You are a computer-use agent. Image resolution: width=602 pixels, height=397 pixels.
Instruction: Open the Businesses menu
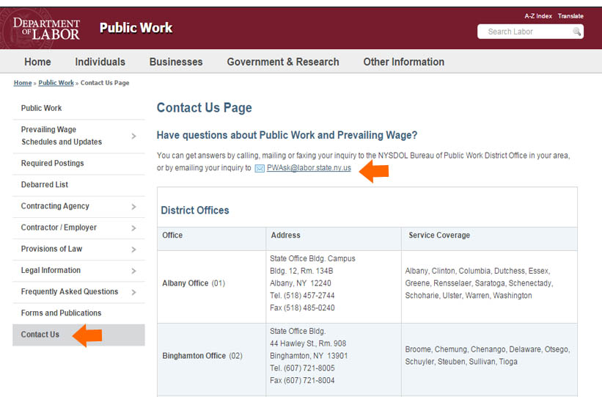pyautogui.click(x=176, y=62)
